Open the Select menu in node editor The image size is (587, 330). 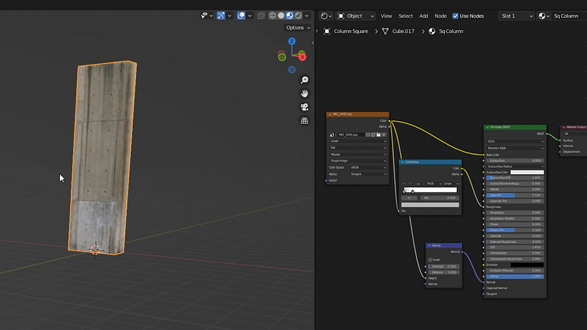click(405, 16)
